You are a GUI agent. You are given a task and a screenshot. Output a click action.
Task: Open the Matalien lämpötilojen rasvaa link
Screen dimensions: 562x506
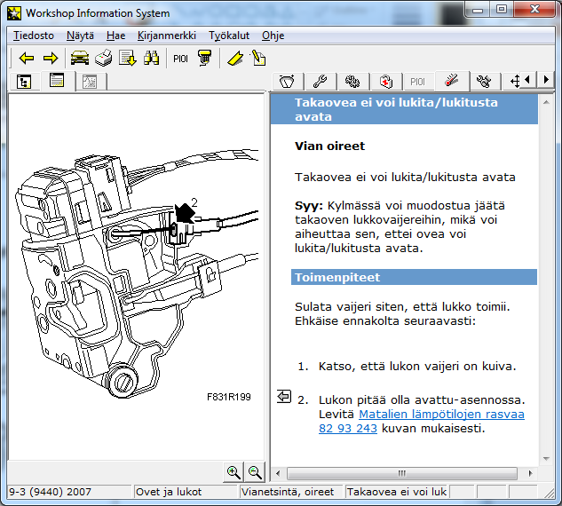(x=441, y=415)
